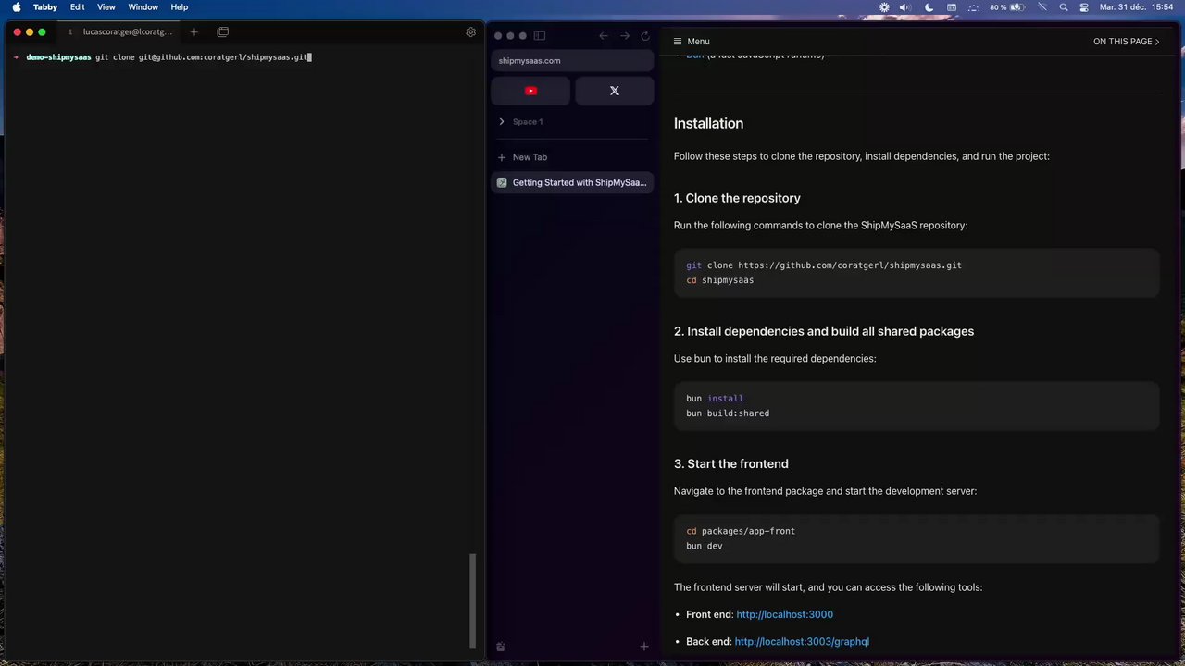Click the Installation heading
This screenshot has height=666, width=1185.
click(x=708, y=123)
